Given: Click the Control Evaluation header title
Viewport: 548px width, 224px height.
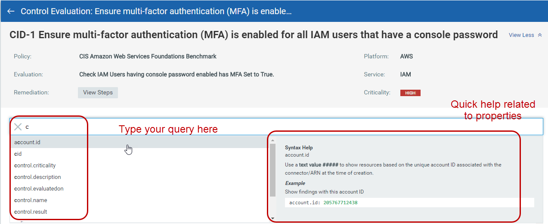Looking at the screenshot, I should [x=156, y=12].
